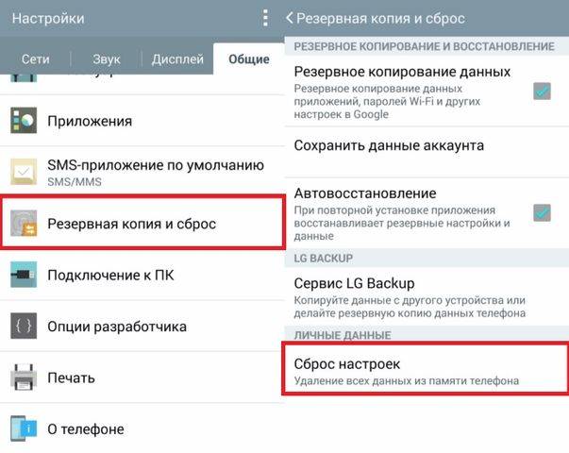Tap the Подключение к ПК USB icon

[x=24, y=276]
